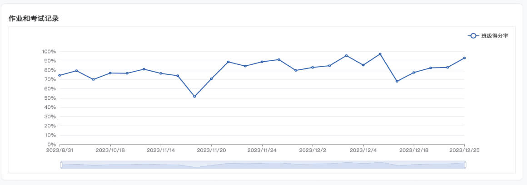Click the lowest data point near 50%
The width and height of the screenshot is (527, 185).
click(194, 97)
